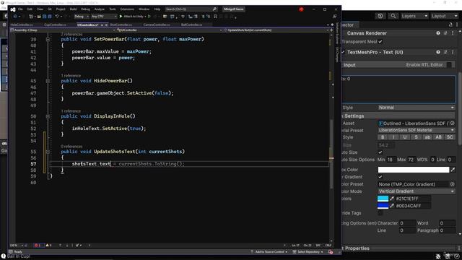
Task: Click the Inspector lock icon
Action: (x=450, y=25)
